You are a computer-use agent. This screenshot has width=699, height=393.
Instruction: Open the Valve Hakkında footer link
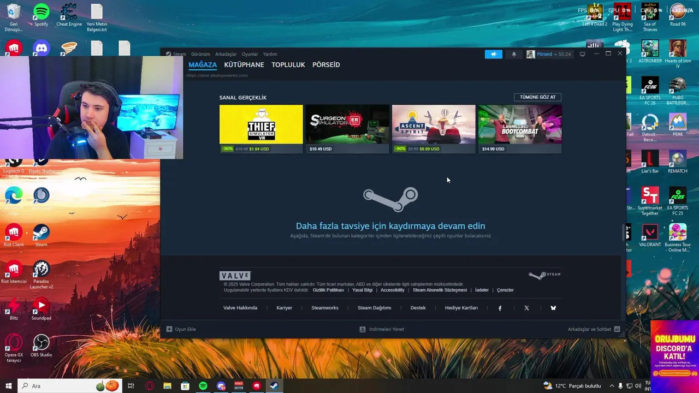click(240, 308)
